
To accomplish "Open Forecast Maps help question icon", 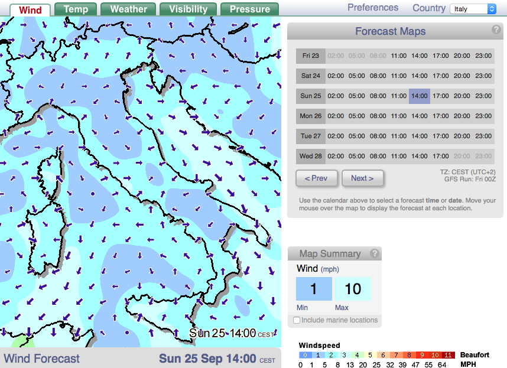I will coord(496,30).
